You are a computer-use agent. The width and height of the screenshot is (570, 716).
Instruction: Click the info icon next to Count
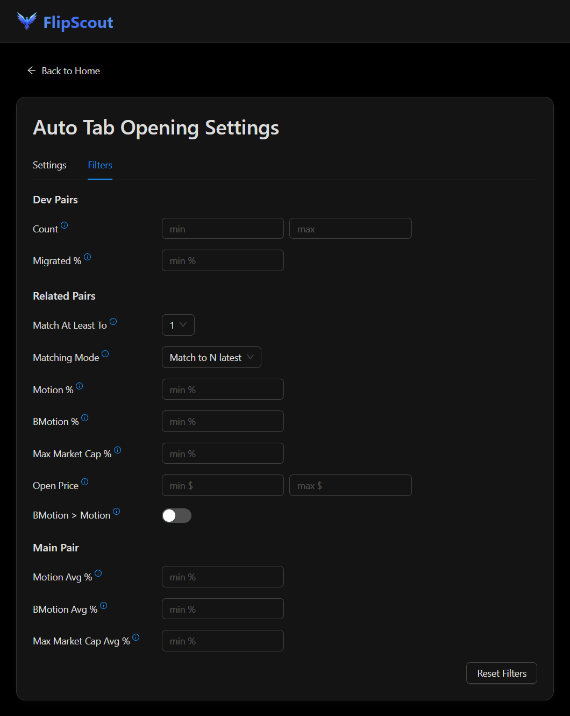pyautogui.click(x=65, y=225)
